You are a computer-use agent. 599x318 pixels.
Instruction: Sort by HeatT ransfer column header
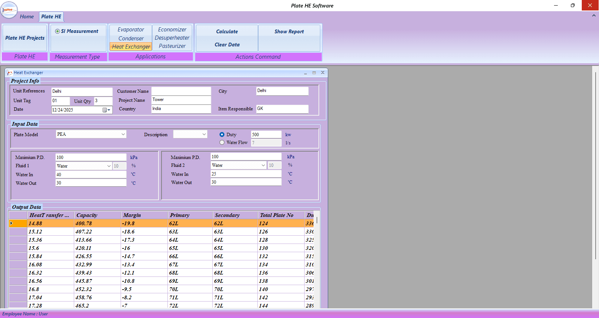coord(51,215)
